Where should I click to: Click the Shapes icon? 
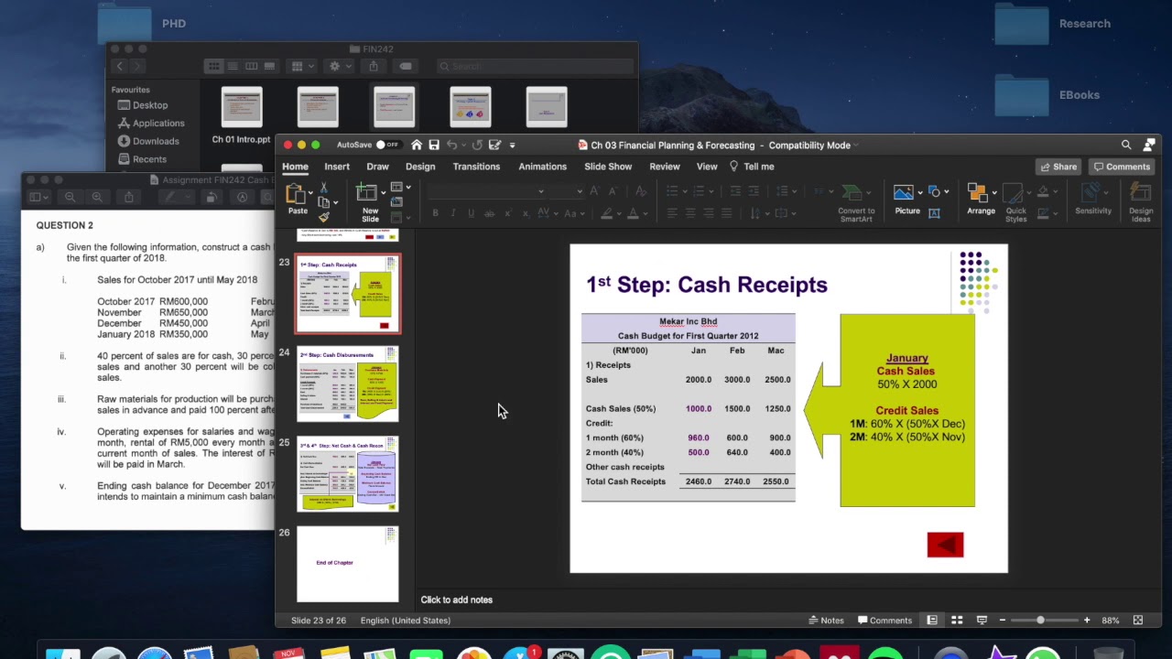[934, 191]
